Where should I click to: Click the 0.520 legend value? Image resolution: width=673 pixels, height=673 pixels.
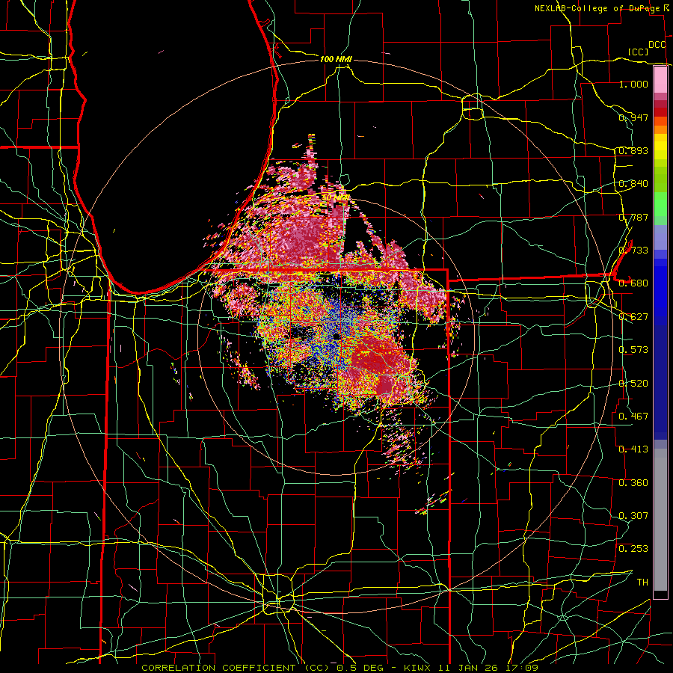coord(633,384)
